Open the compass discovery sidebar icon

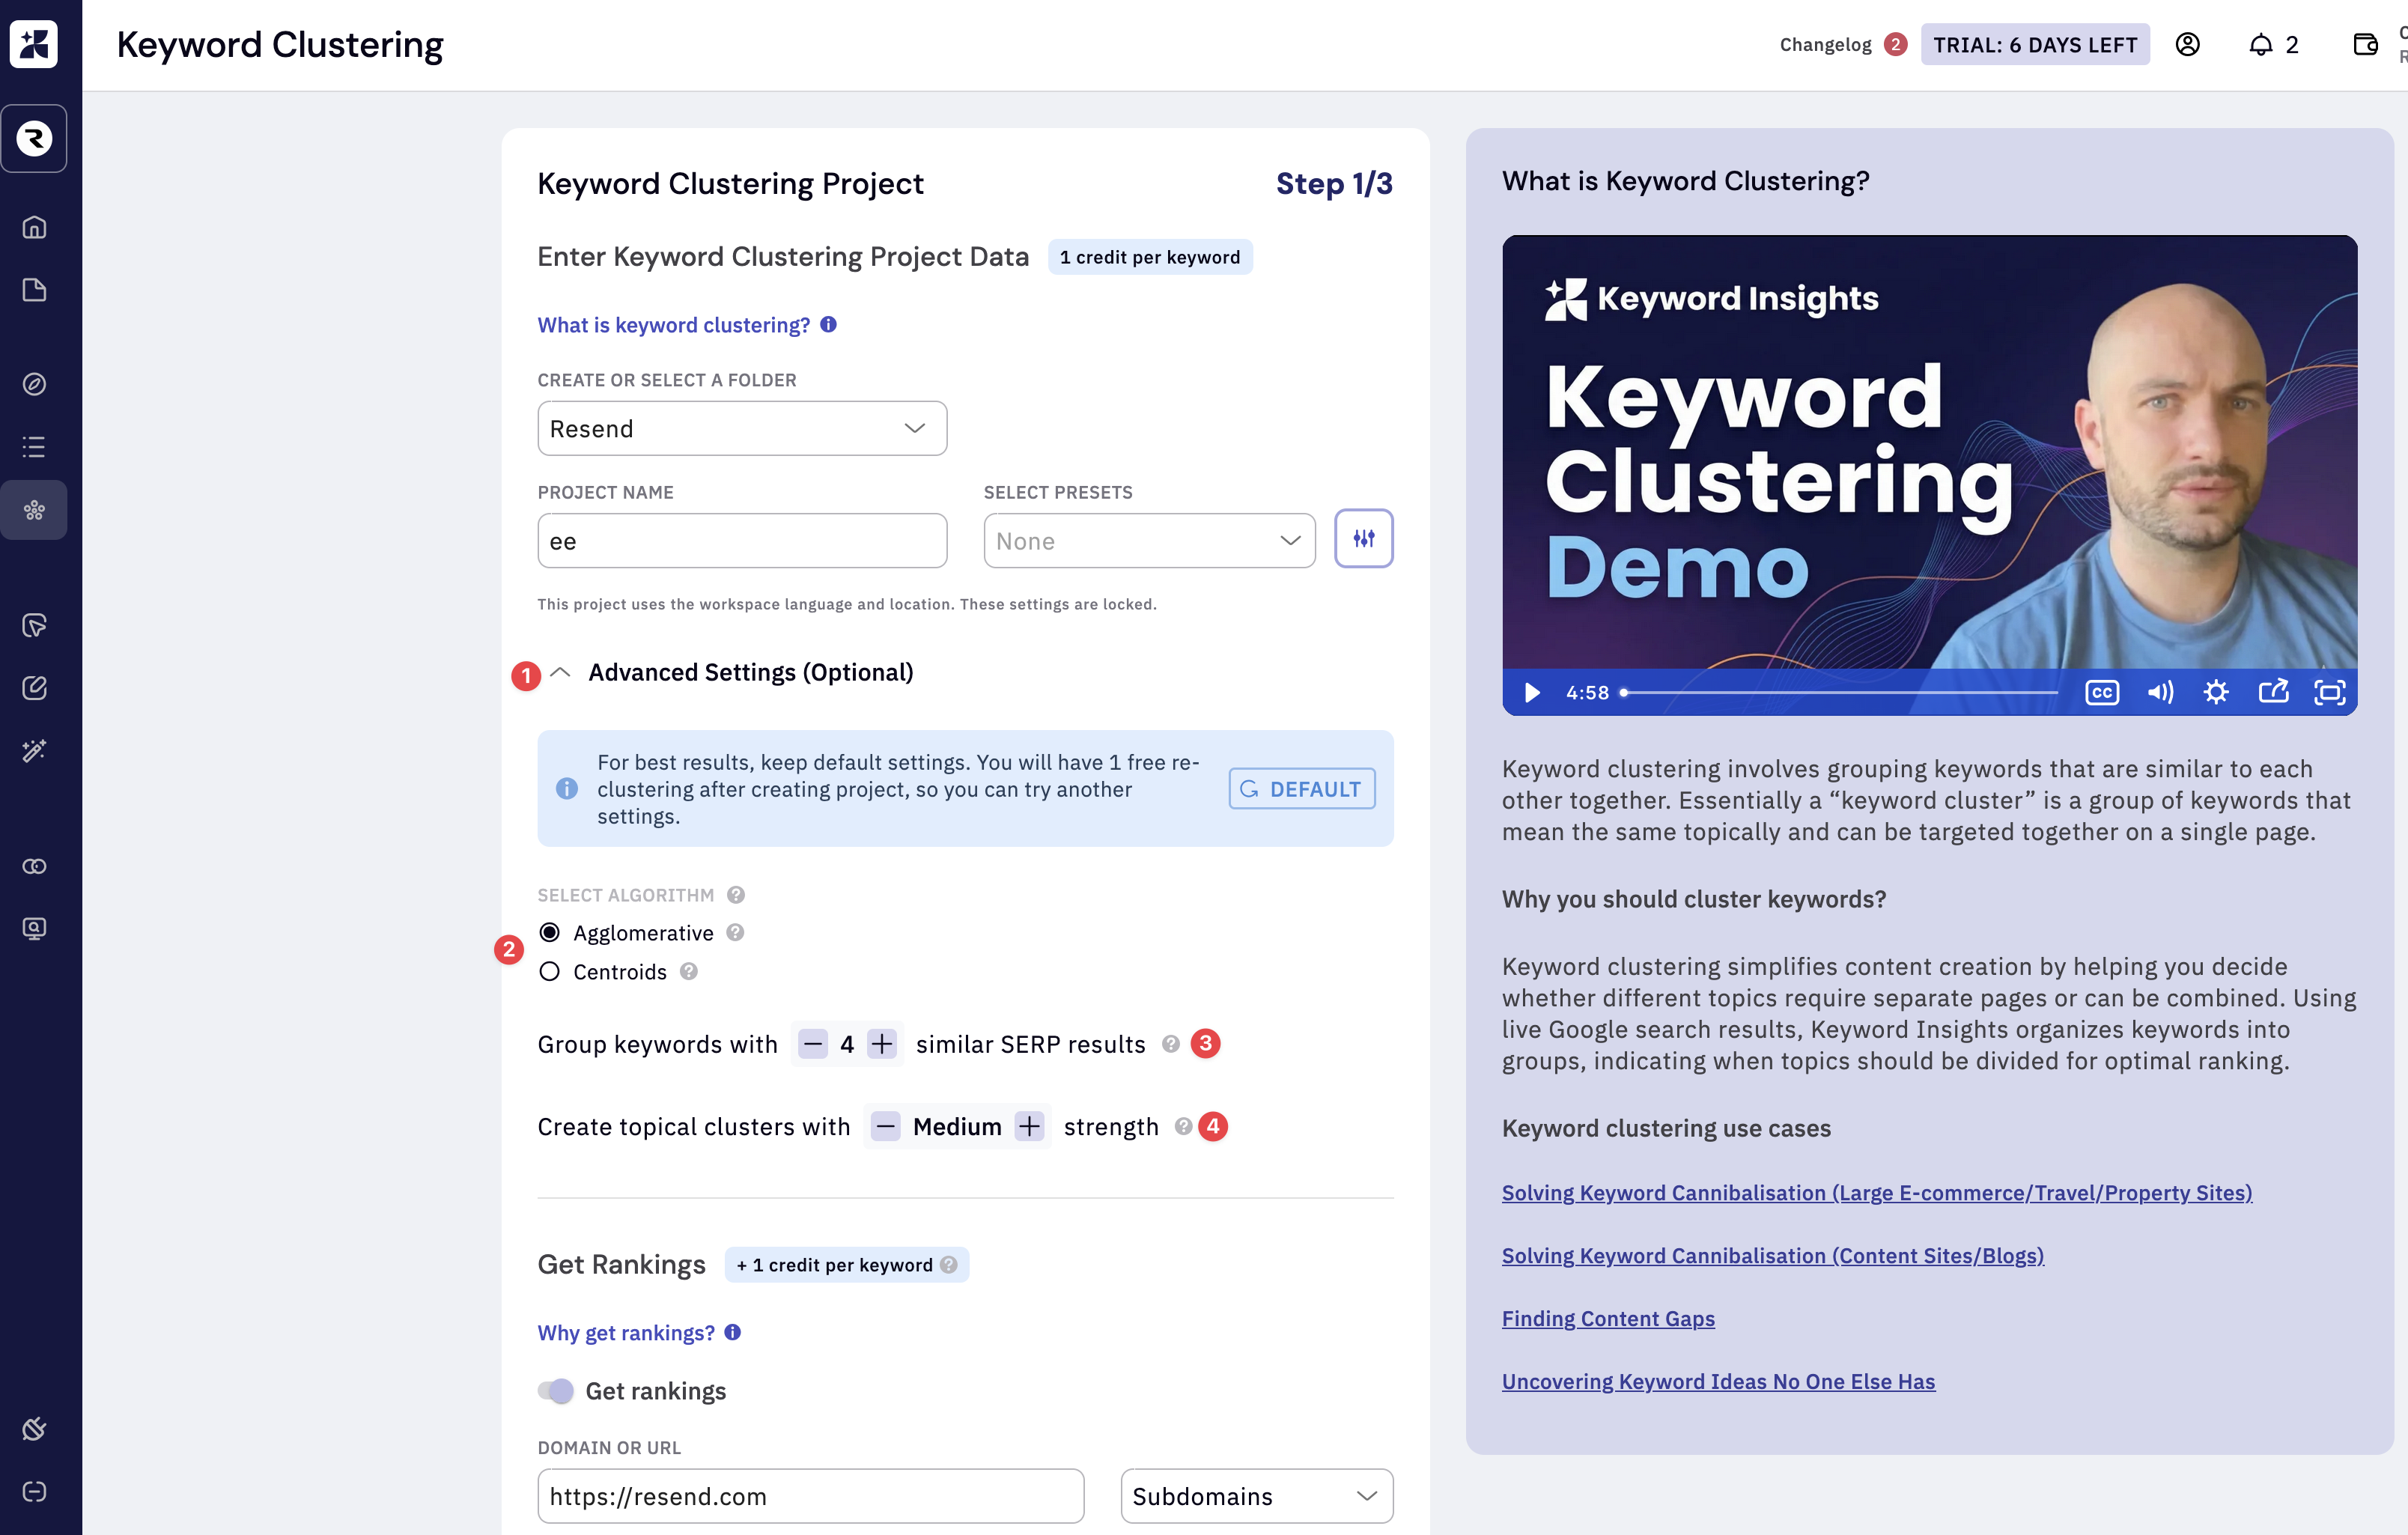[x=34, y=384]
